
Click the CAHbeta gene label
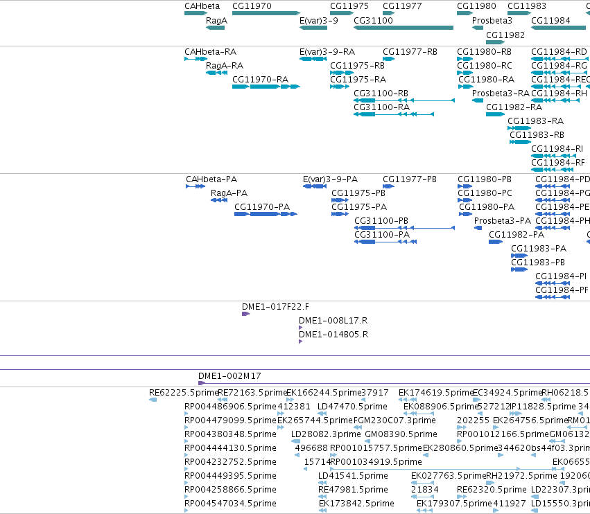202,6
